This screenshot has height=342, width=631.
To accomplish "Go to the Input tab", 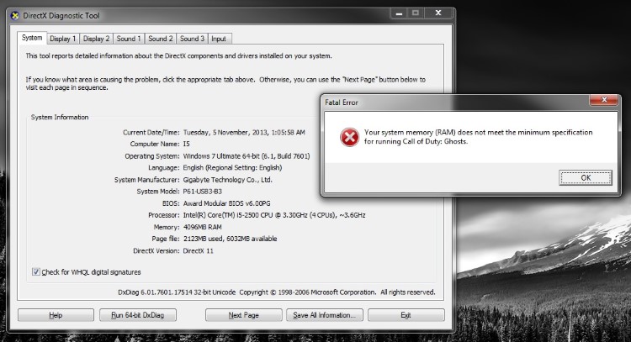I will pyautogui.click(x=219, y=39).
